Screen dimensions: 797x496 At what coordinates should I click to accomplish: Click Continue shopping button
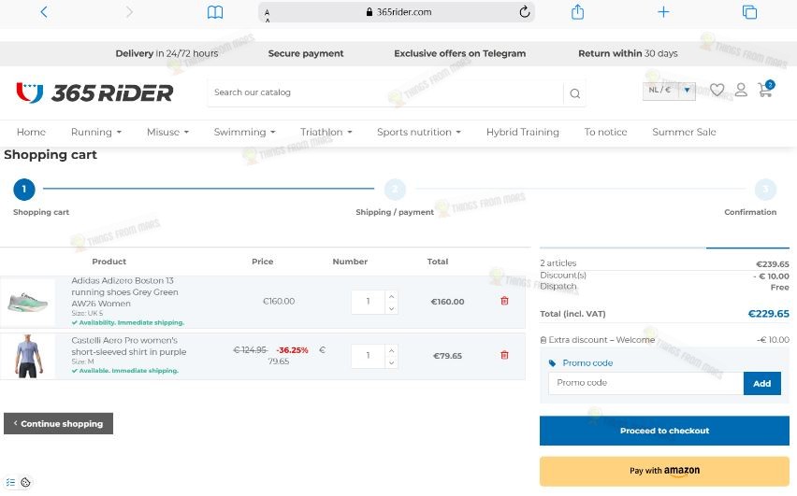[x=58, y=423]
